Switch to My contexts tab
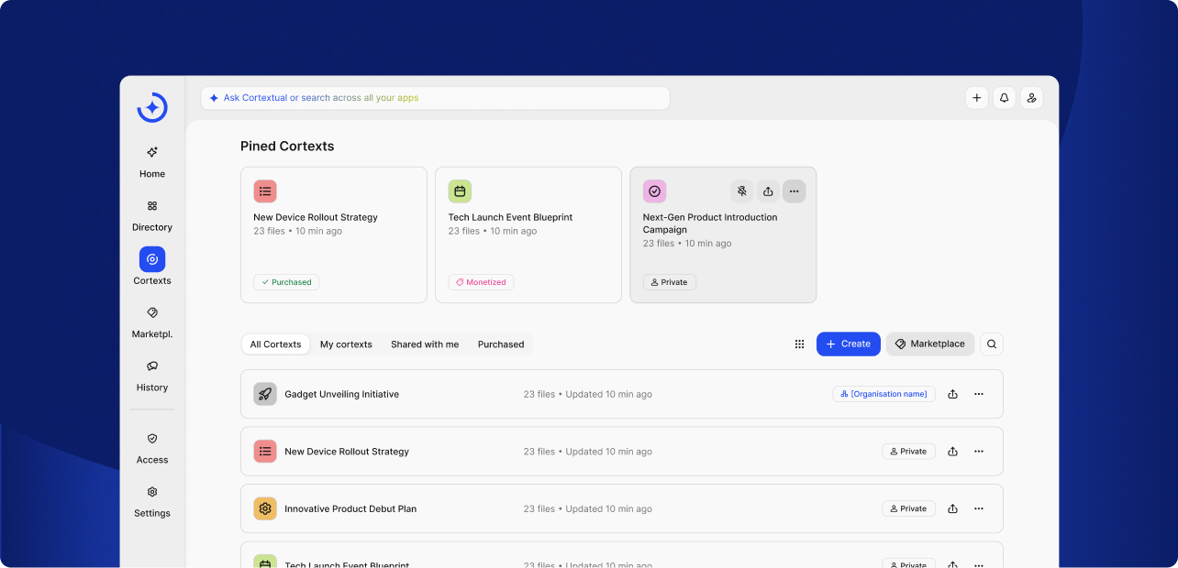Image resolution: width=1178 pixels, height=568 pixels. [346, 344]
